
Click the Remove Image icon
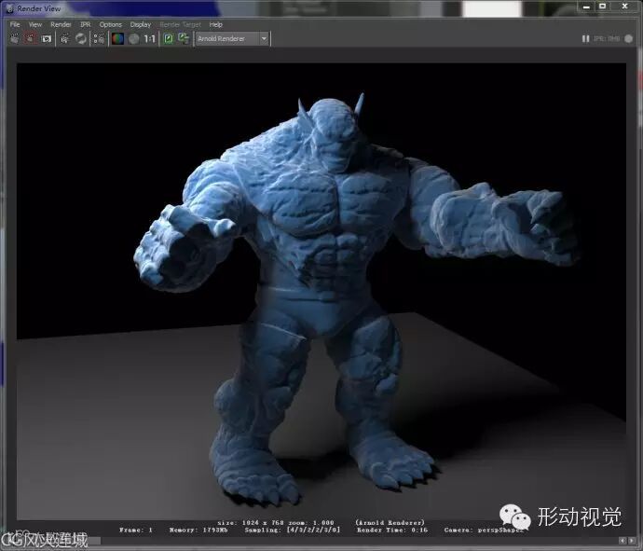click(x=183, y=39)
